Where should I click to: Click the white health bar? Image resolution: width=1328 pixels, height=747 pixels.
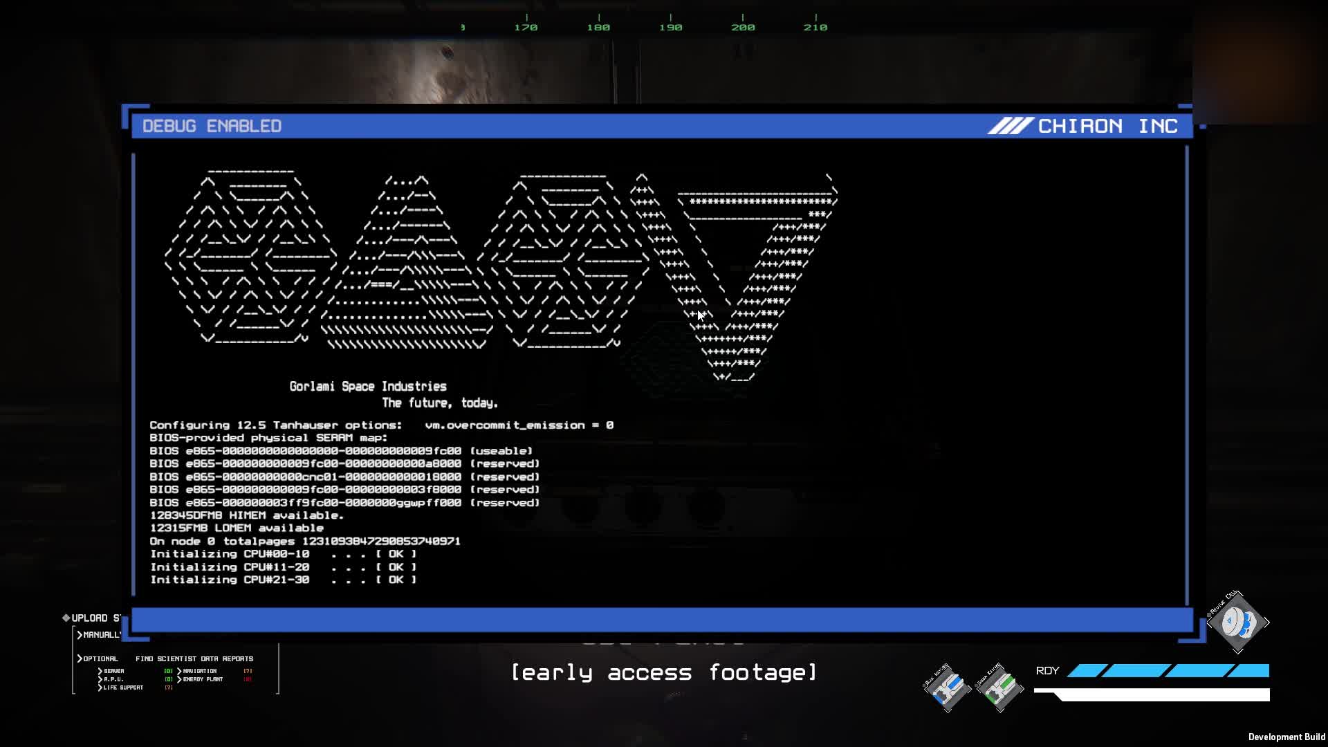click(1152, 694)
